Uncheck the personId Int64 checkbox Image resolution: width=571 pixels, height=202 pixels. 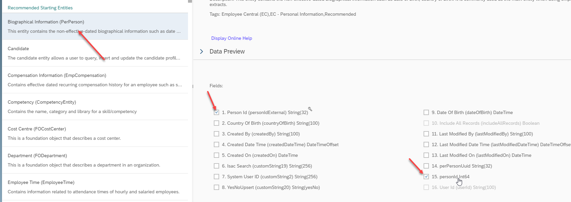(426, 177)
